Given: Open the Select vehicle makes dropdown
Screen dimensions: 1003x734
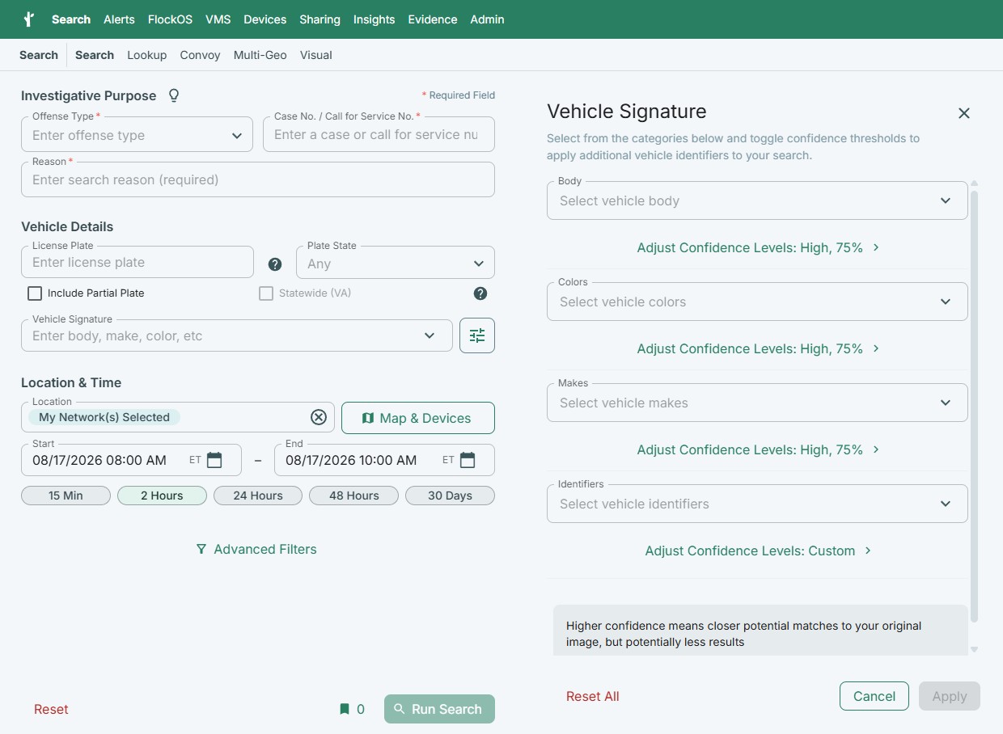Looking at the screenshot, I should click(x=757, y=403).
